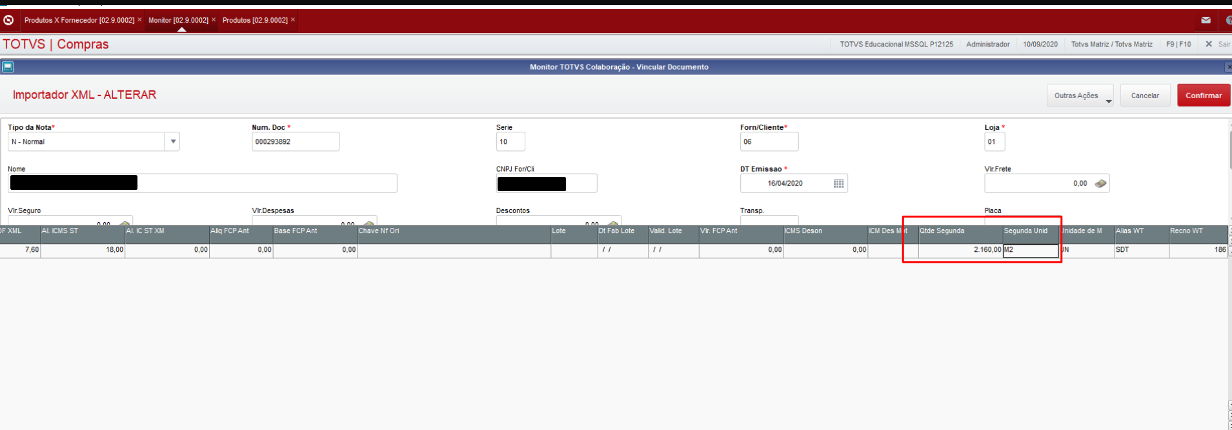
Task: Expand the Tipo da Nota combo box
Action: [172, 141]
